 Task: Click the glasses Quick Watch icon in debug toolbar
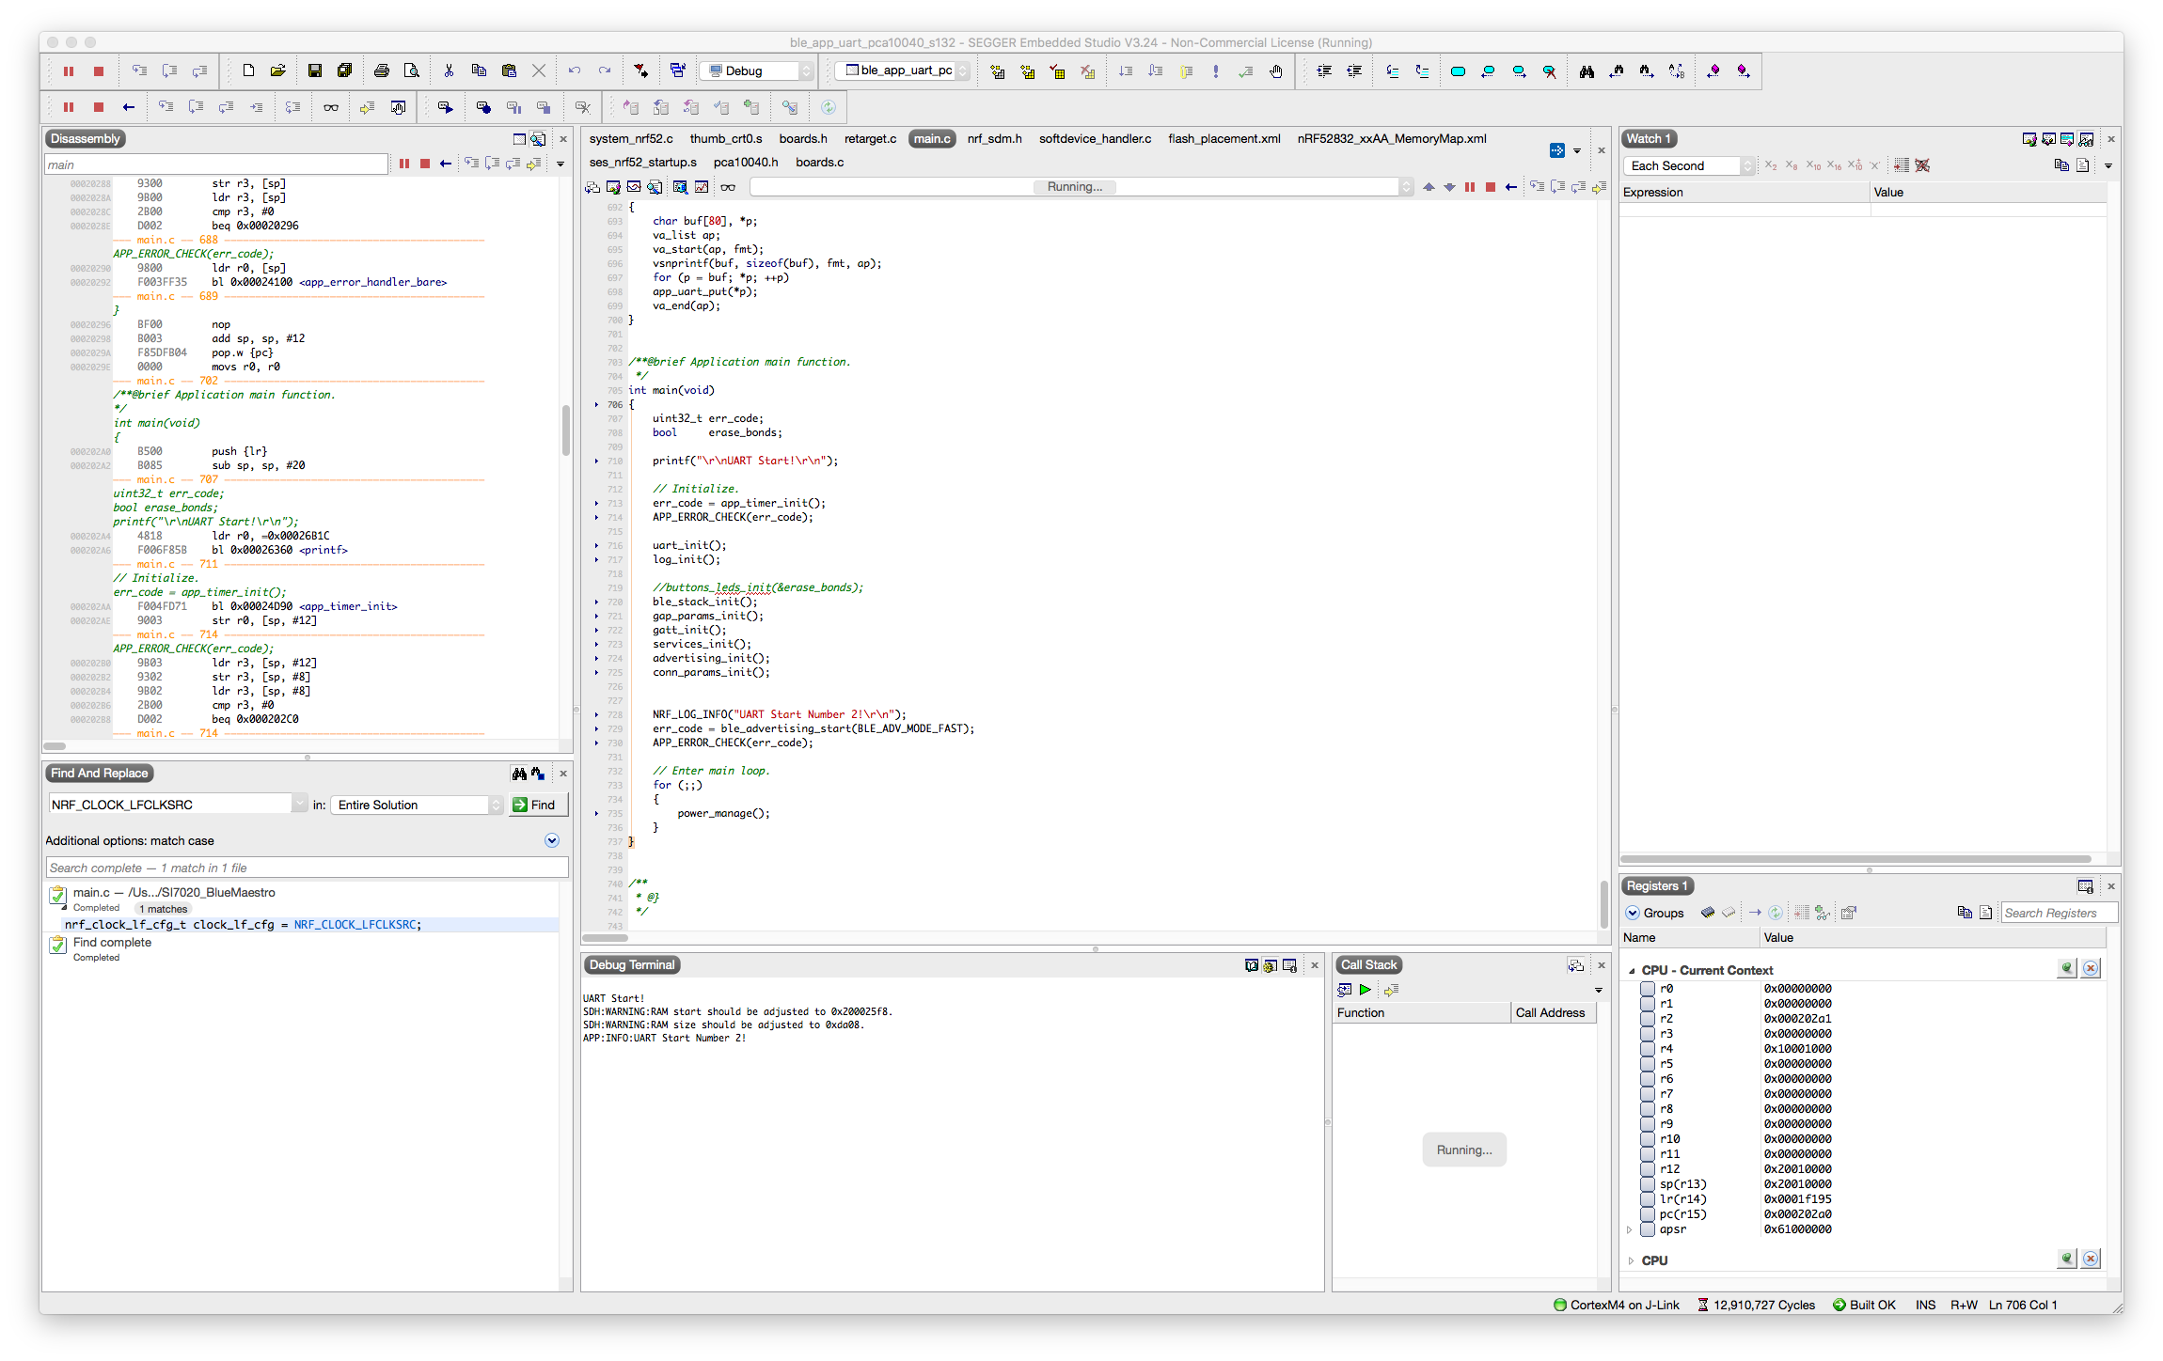(331, 107)
